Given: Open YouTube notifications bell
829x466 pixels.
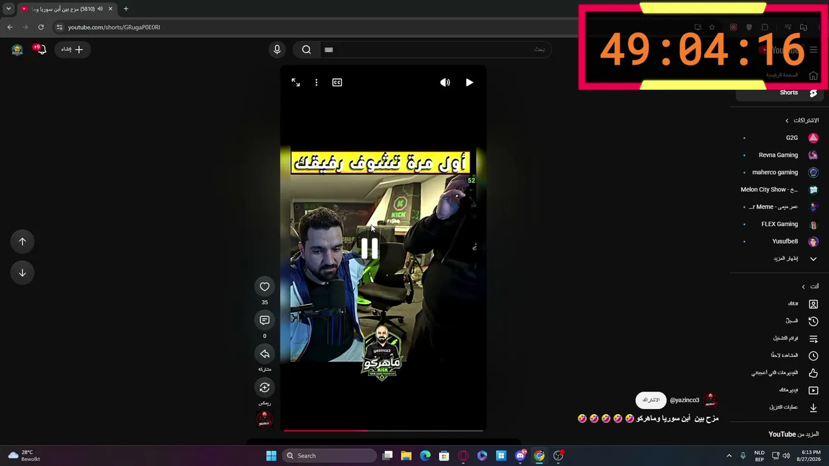Looking at the screenshot, I should coord(41,49).
